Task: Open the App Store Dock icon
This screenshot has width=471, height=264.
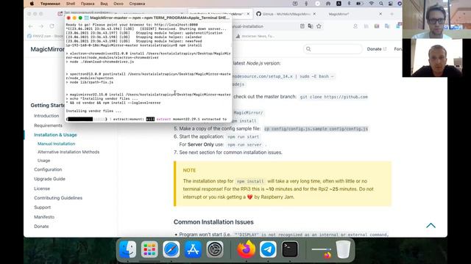Action: (x=193, y=249)
